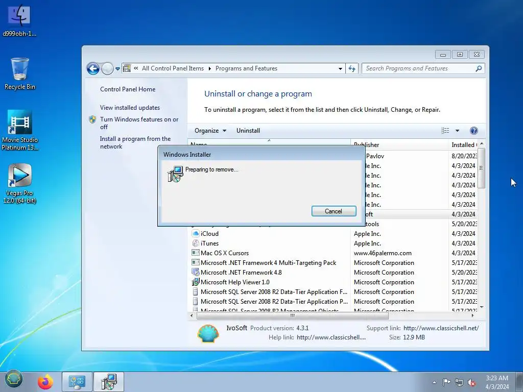Image resolution: width=523 pixels, height=392 pixels.
Task: Click the horizontal scrollbar thumb
Action: click(293, 315)
